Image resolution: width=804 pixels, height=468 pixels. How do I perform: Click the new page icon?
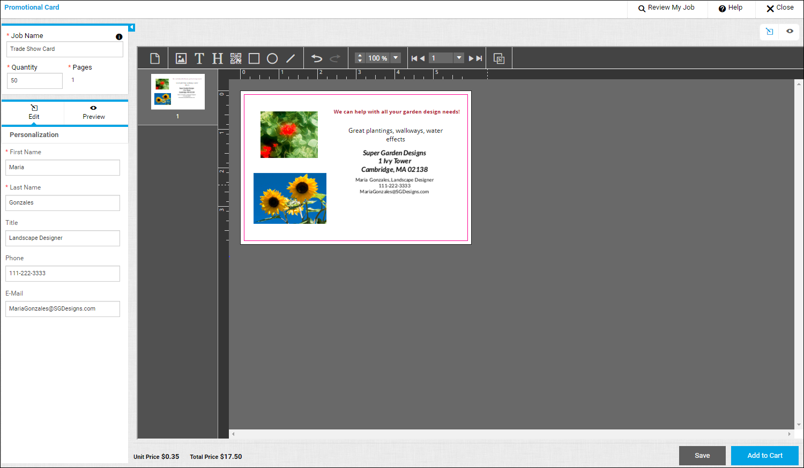tap(155, 58)
